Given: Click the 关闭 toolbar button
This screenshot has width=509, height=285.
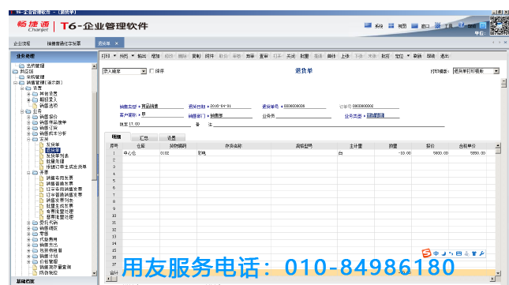Looking at the screenshot, I should [x=290, y=56].
